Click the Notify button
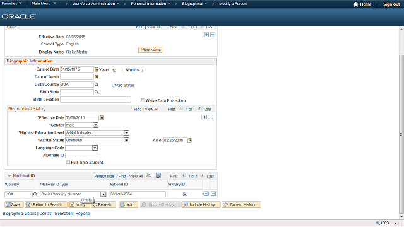The width and height of the screenshot is (404, 227). coord(78,204)
